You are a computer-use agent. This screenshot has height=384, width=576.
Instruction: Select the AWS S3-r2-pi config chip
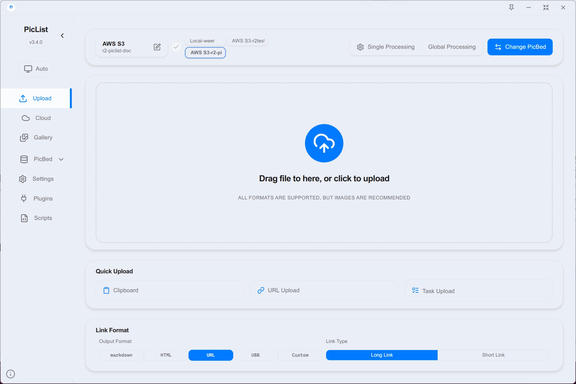206,53
